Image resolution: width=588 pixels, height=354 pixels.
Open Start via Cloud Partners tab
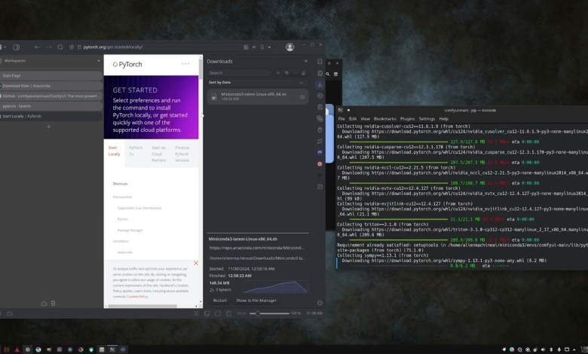[158, 154]
